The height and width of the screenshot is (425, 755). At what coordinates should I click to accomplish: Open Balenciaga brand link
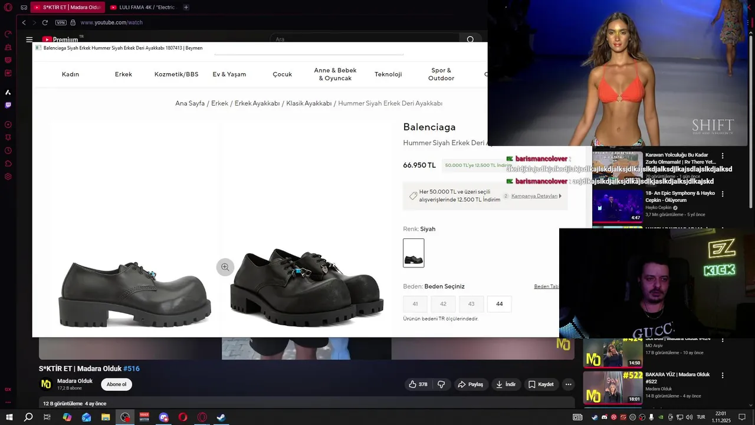(429, 127)
